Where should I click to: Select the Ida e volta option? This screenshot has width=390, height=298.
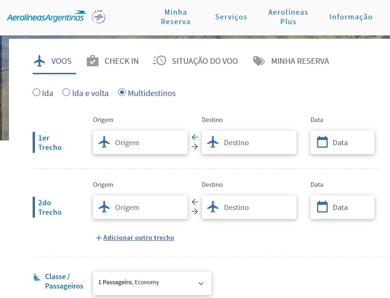pos(67,93)
